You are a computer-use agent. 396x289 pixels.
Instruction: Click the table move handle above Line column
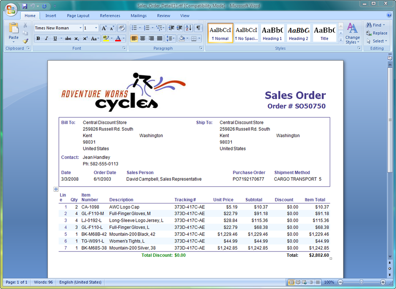pyautogui.click(x=56, y=189)
